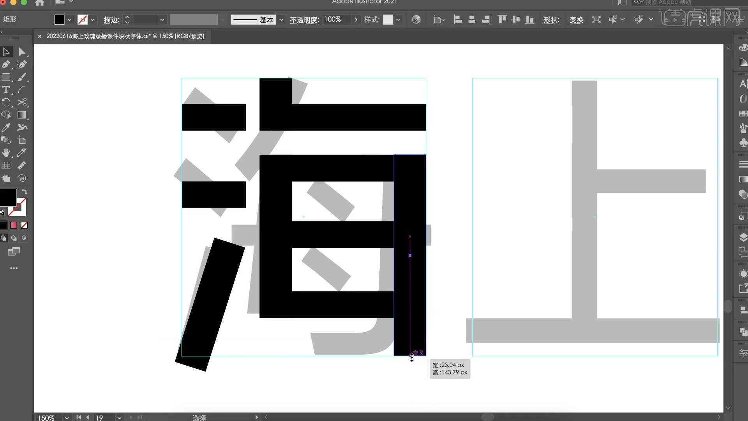The width and height of the screenshot is (748, 421).
Task: Open Edit Toolbar three dots
Action: [14, 268]
